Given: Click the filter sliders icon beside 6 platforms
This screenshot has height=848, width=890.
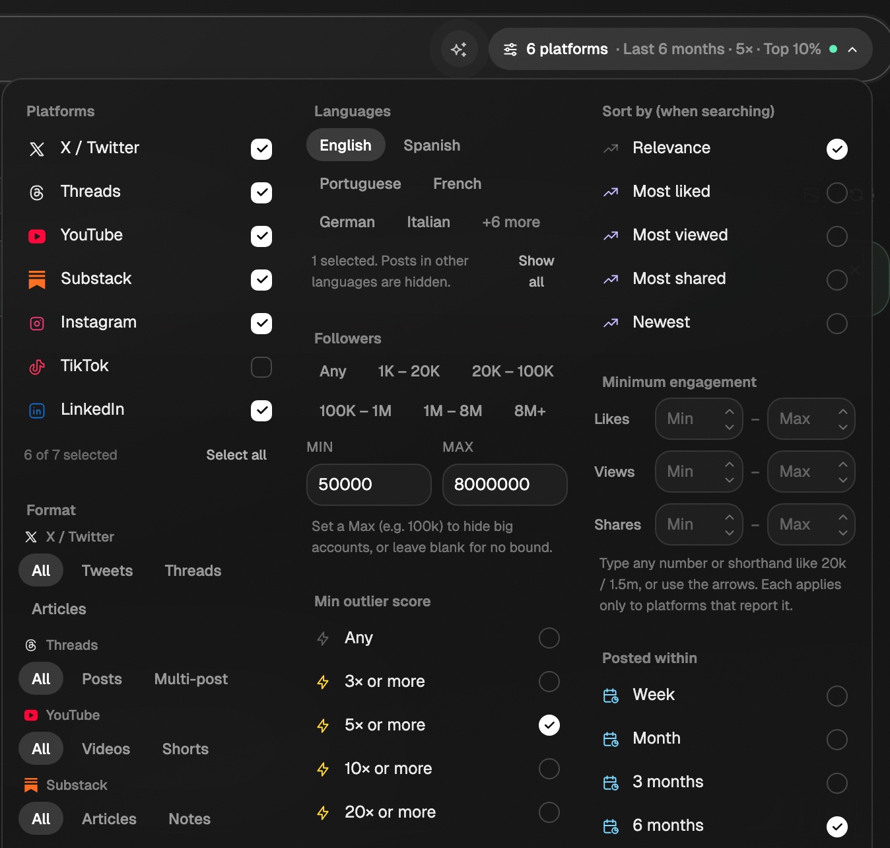Looking at the screenshot, I should [x=510, y=50].
